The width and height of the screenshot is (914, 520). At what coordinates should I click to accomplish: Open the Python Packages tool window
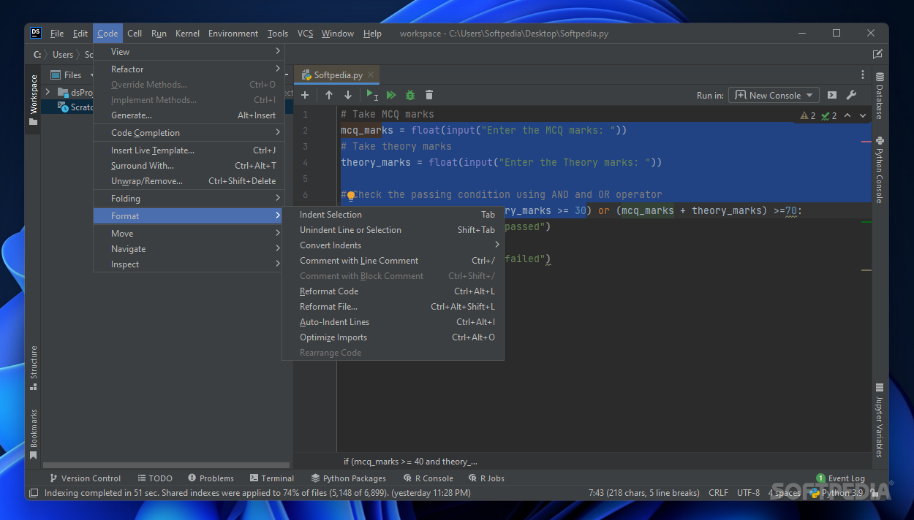click(348, 478)
